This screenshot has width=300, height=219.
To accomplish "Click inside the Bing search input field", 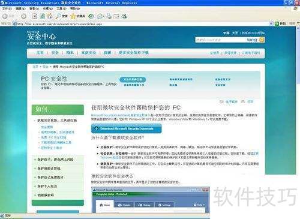I will click(220, 40).
